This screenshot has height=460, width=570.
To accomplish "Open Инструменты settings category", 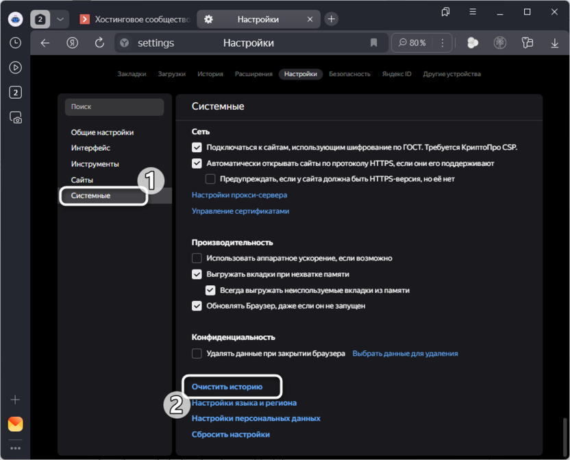I will (x=95, y=164).
